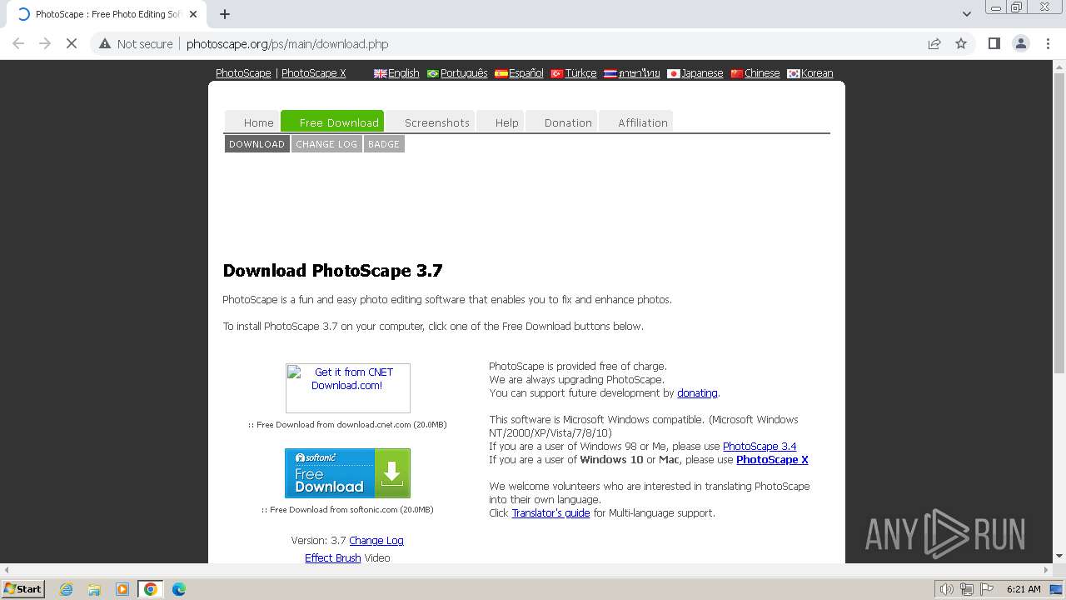Open the Translator's guide link
1066x600 pixels.
(550, 513)
